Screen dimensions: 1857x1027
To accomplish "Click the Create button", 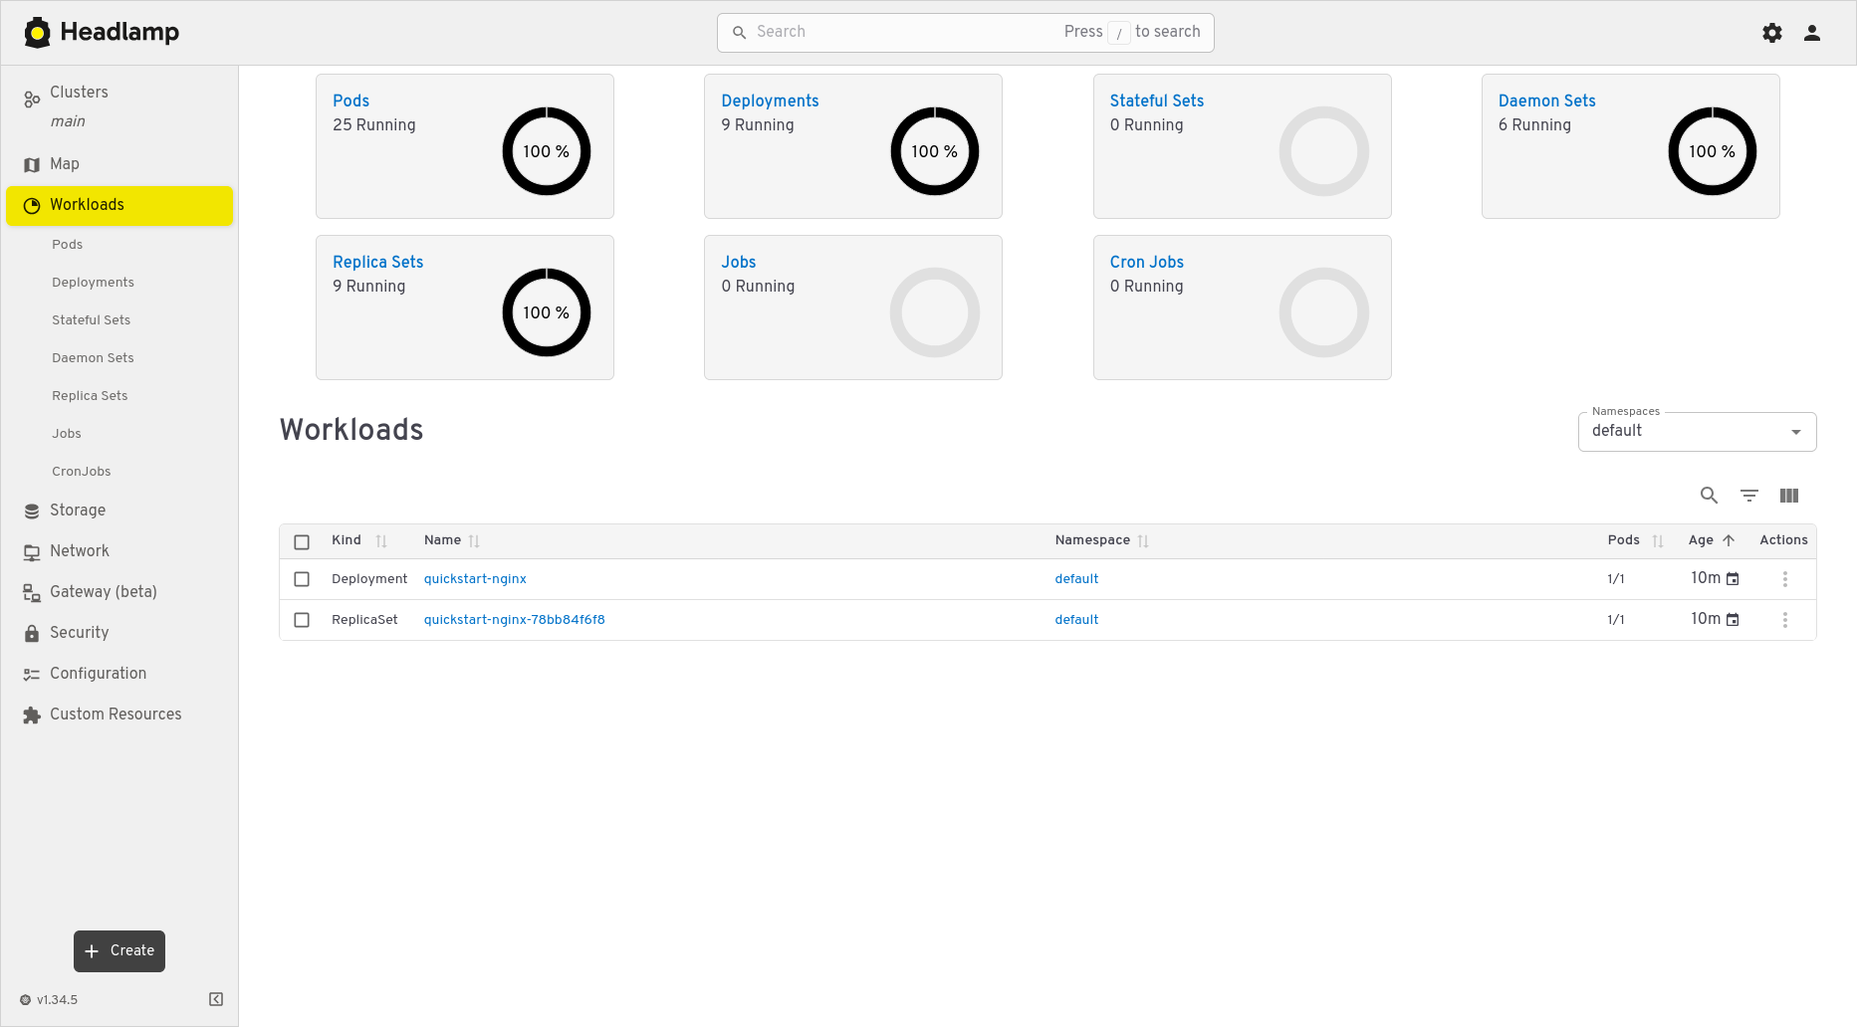I will 119,951.
